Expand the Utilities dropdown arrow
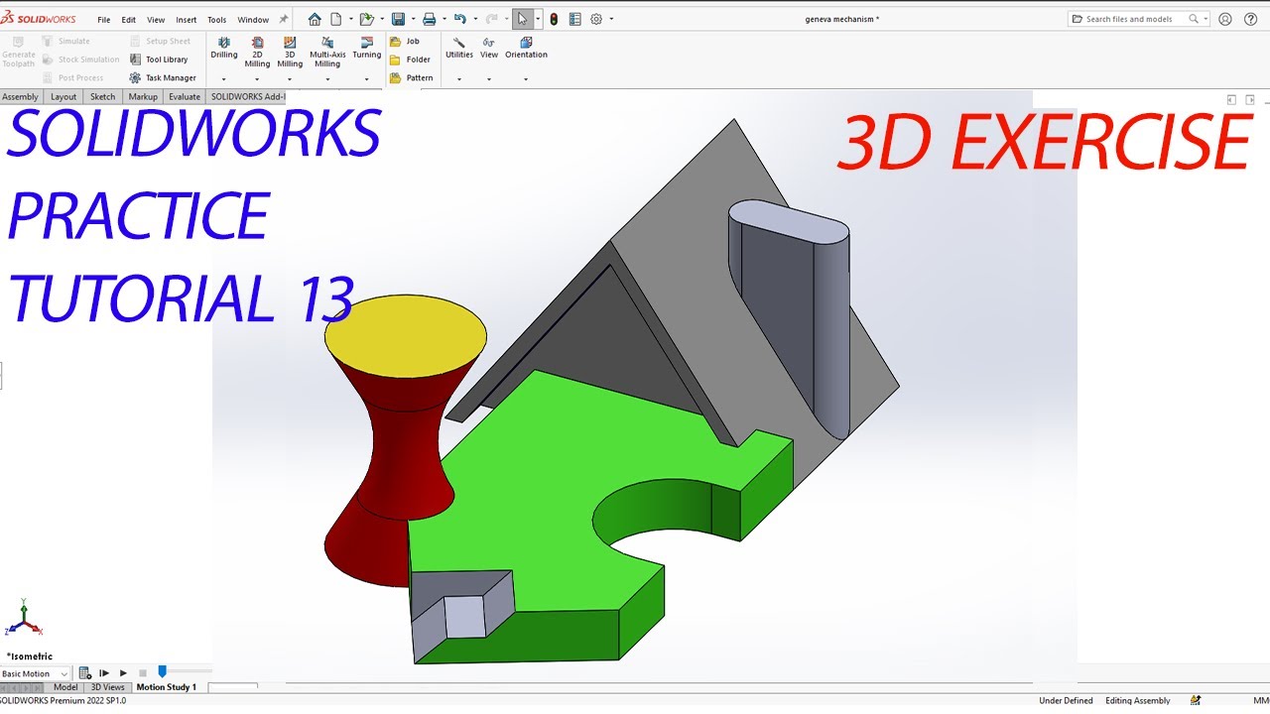Viewport: 1270px width, 714px height. (x=459, y=79)
